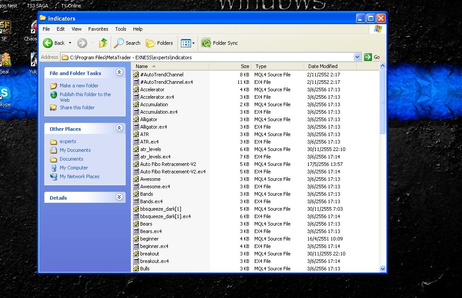Click Share this folder
462x298 pixels.
(77, 108)
